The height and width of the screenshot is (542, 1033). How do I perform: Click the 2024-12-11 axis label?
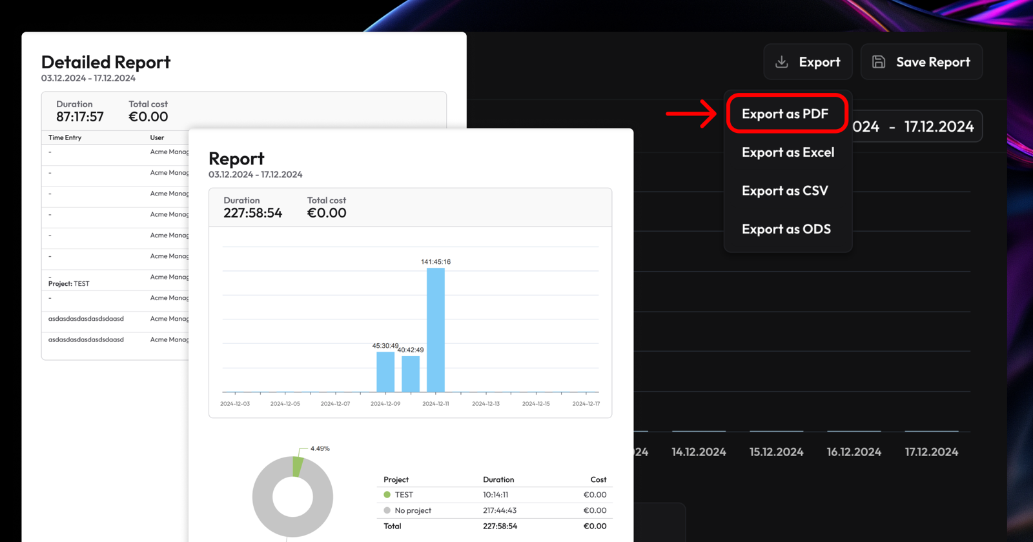[x=436, y=404]
